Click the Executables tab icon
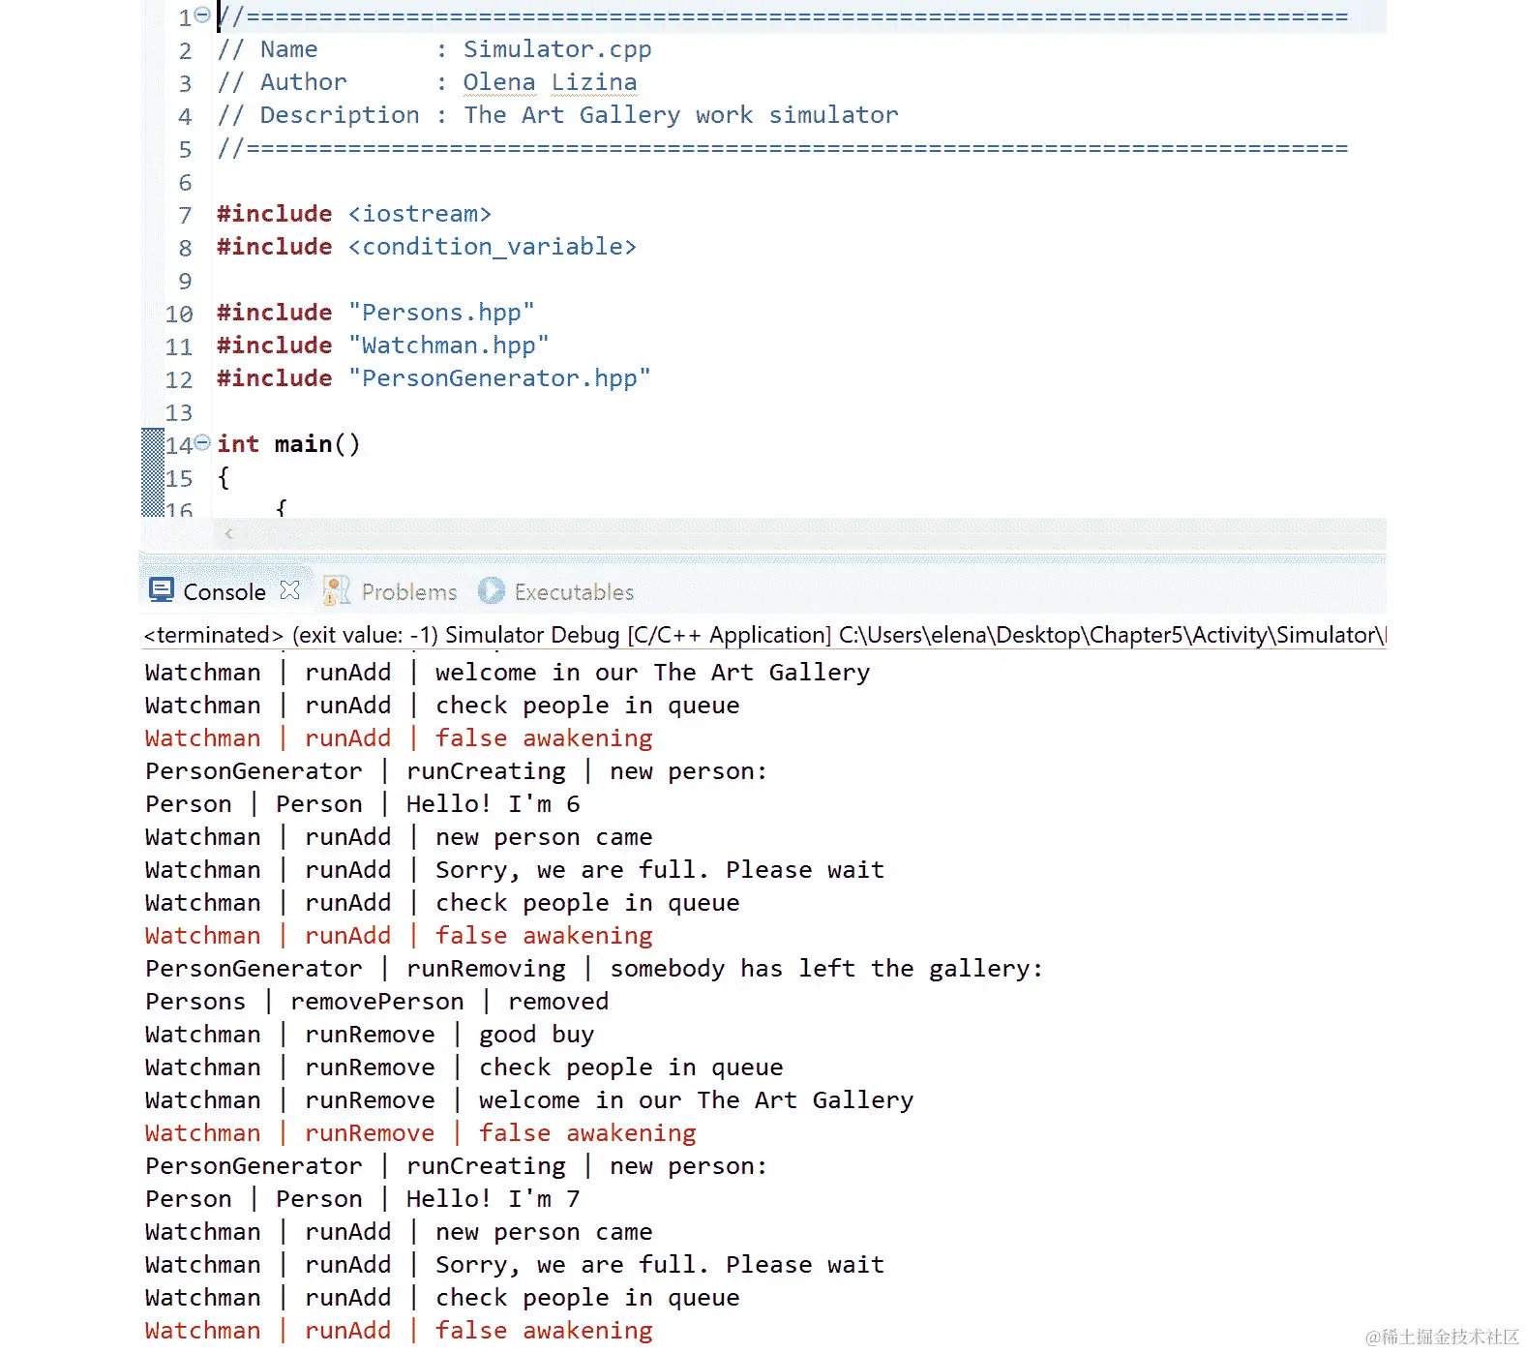Image resolution: width=1526 pixels, height=1353 pixels. pyautogui.click(x=492, y=590)
